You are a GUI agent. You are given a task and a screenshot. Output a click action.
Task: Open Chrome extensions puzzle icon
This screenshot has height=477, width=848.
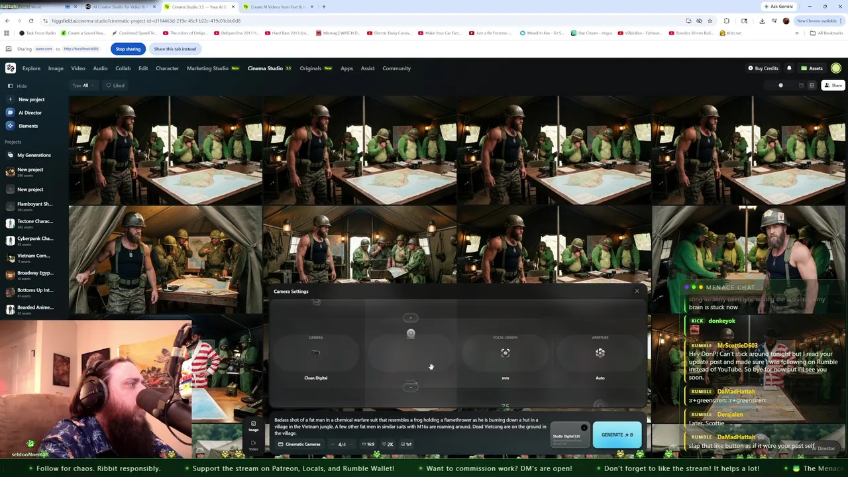pyautogui.click(x=727, y=21)
